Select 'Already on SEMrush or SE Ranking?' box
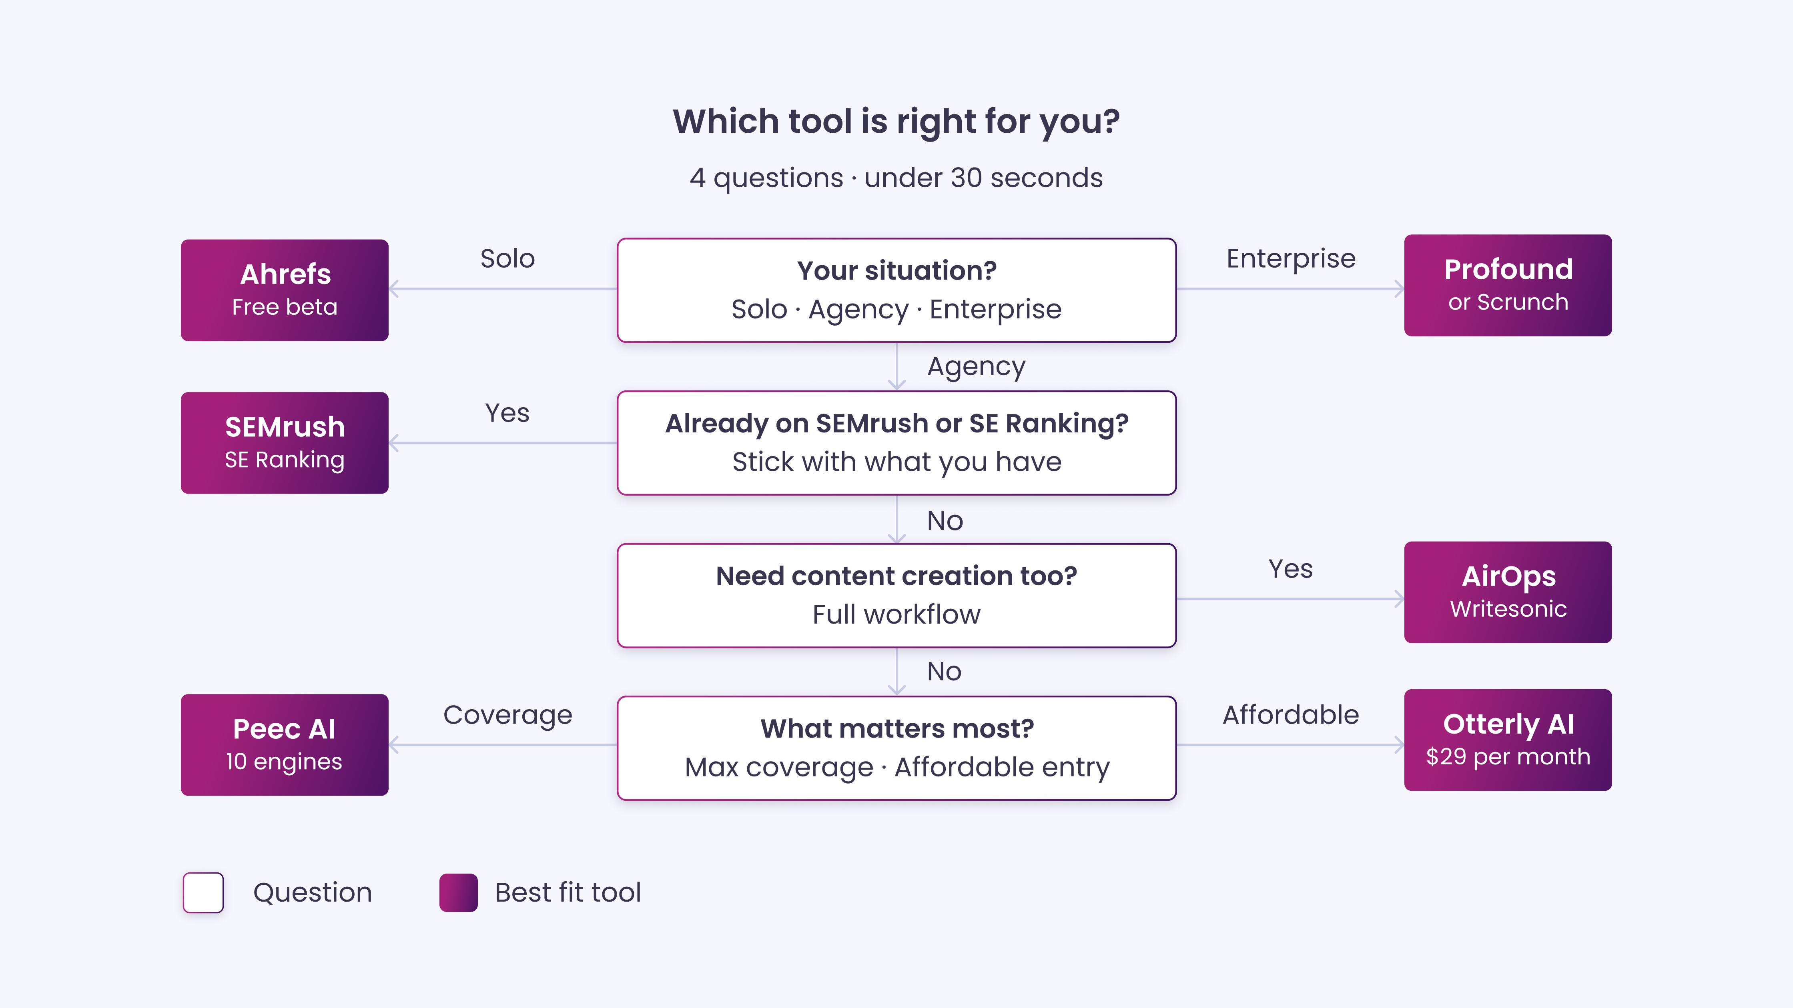This screenshot has height=1008, width=1793. coord(896,443)
